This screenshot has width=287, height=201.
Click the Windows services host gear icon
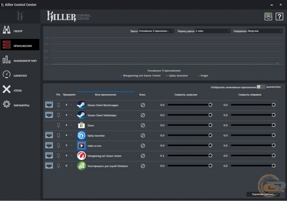(81, 166)
